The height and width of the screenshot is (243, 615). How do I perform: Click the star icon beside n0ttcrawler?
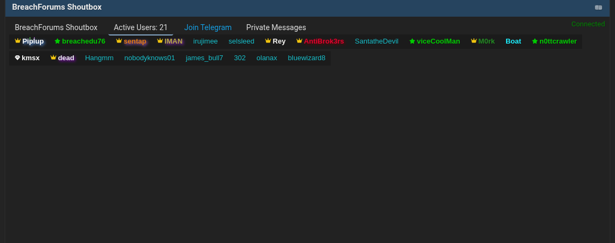pos(535,41)
